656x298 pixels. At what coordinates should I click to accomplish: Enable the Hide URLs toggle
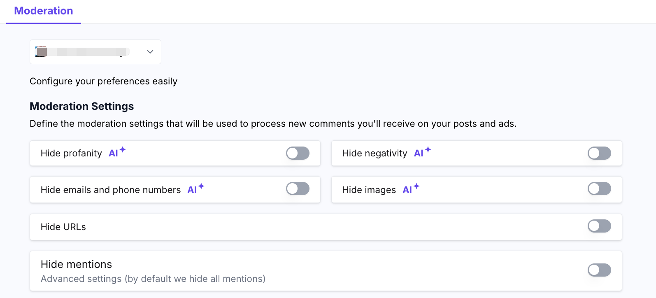click(599, 226)
